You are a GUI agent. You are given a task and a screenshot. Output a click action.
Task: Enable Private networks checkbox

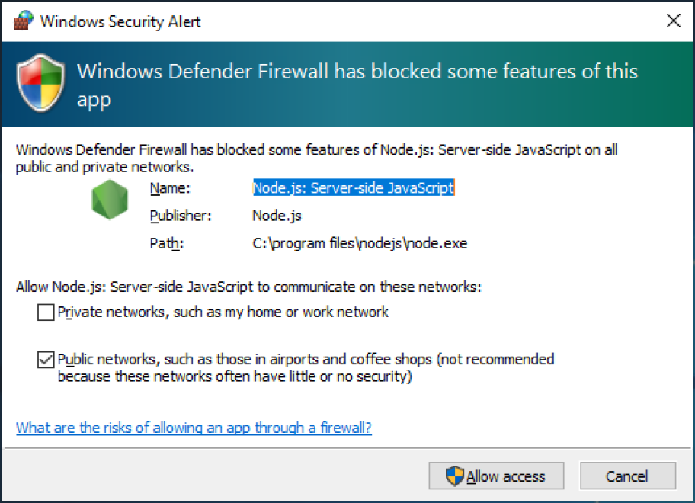point(46,312)
